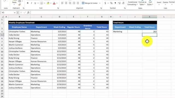Click the 5/19/2023 date in row 21
Image resolution: width=175 pixels, height=98 pixels.
60,88
